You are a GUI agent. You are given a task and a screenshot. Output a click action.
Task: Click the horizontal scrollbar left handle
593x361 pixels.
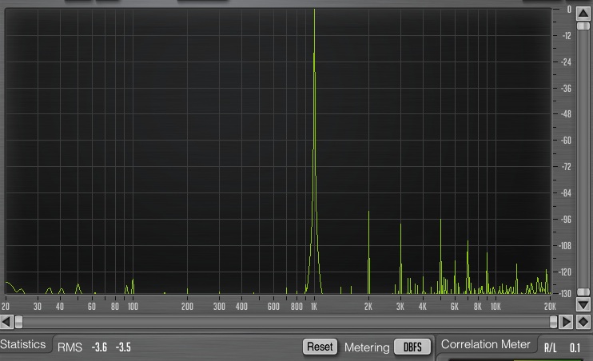[18, 322]
